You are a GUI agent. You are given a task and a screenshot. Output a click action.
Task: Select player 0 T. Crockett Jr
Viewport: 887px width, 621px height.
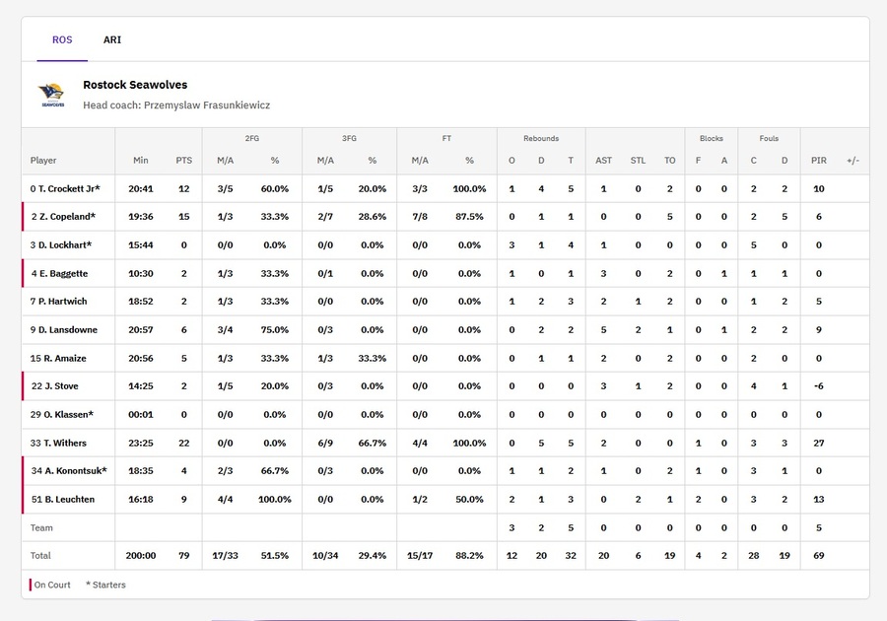coord(65,189)
